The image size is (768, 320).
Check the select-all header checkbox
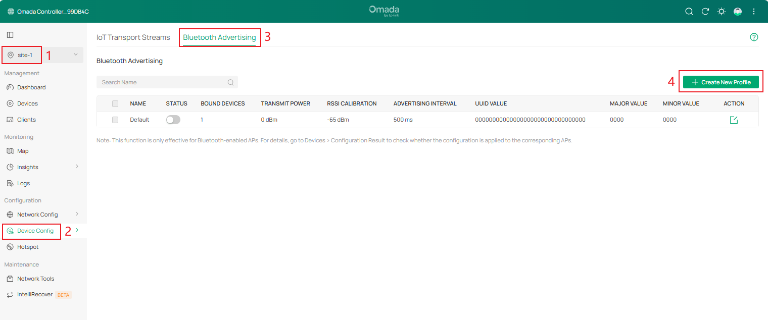click(x=115, y=103)
